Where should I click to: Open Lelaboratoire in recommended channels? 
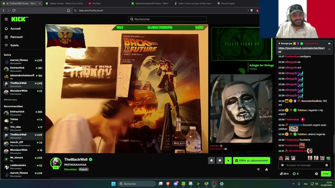pos(23,167)
